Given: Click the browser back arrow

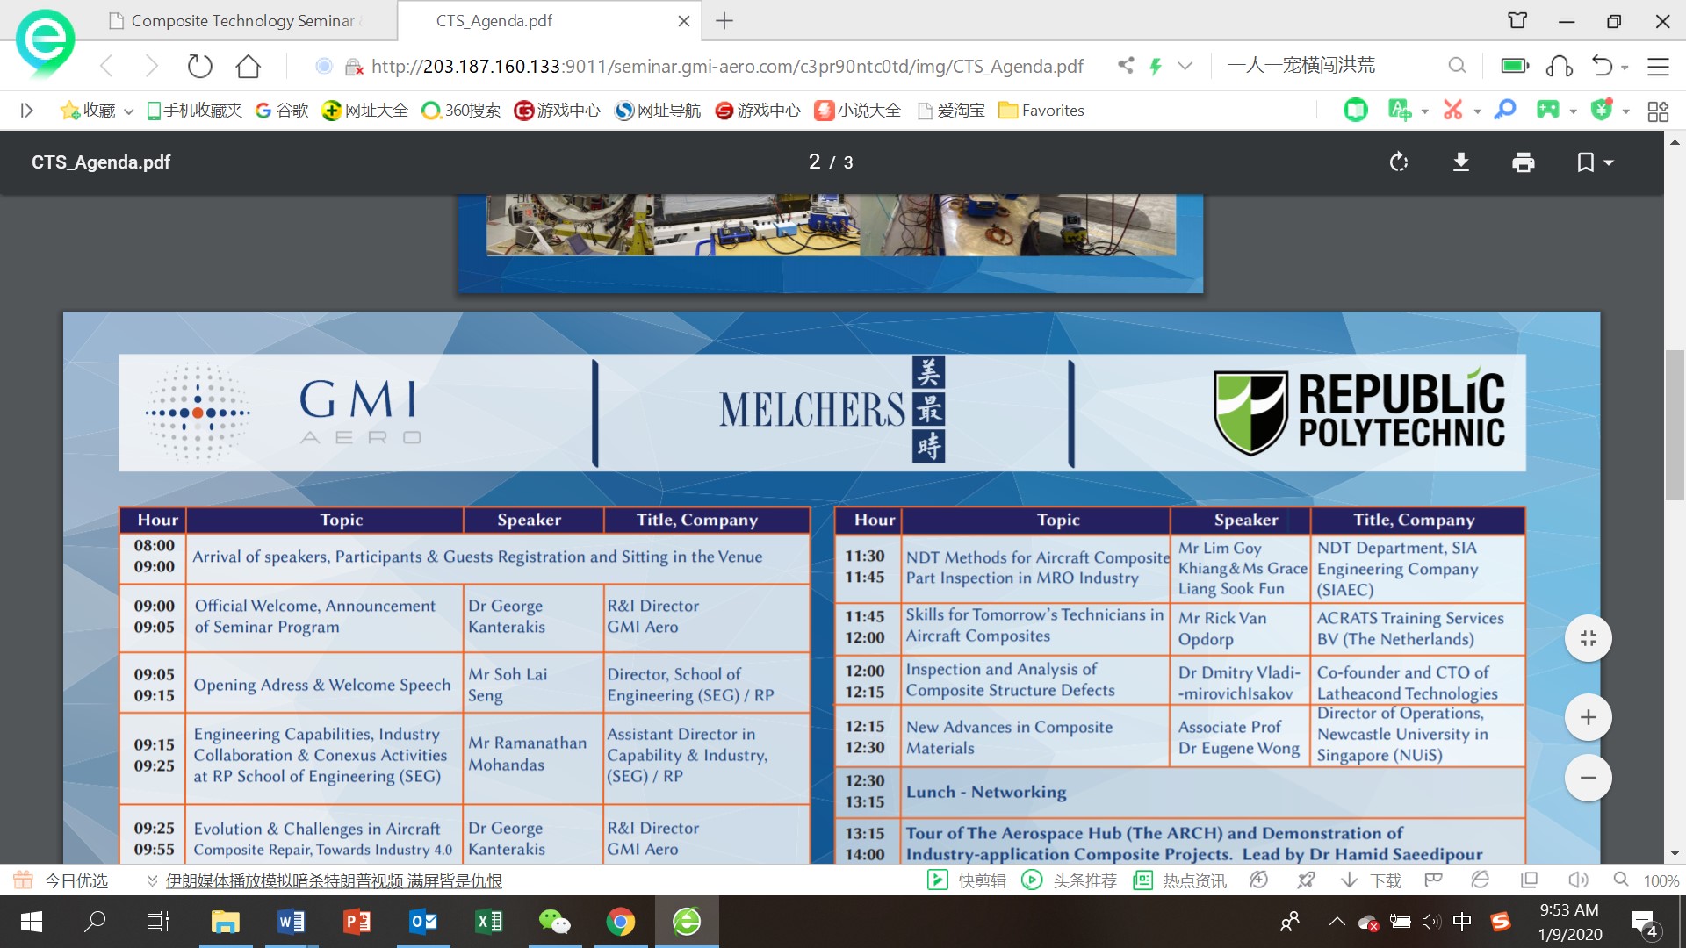Looking at the screenshot, I should (107, 66).
